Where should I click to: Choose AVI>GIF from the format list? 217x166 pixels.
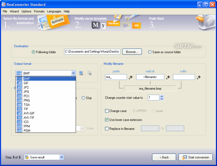[x=46, y=113]
